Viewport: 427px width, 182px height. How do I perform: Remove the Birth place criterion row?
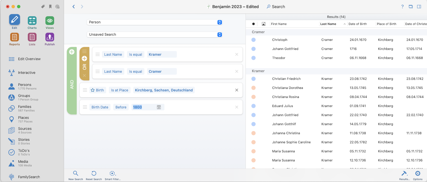(236, 90)
